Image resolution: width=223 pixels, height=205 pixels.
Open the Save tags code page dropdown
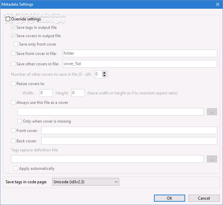[x=85, y=182]
